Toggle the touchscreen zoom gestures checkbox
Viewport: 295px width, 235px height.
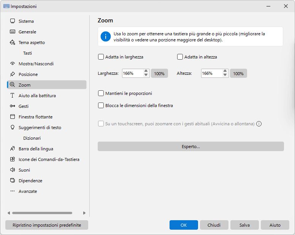click(x=101, y=124)
